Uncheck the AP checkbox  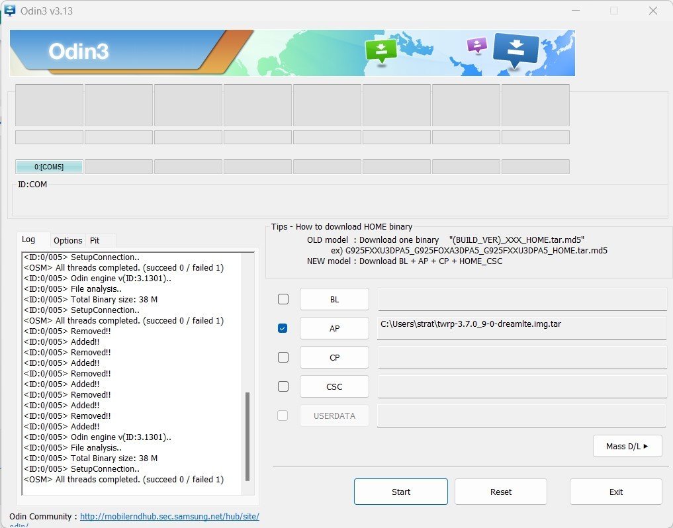(x=283, y=328)
